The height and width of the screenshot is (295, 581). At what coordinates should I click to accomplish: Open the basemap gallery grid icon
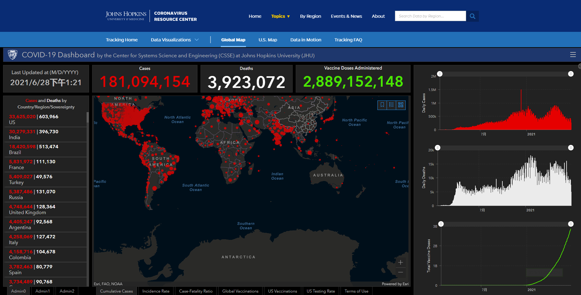coord(401,105)
